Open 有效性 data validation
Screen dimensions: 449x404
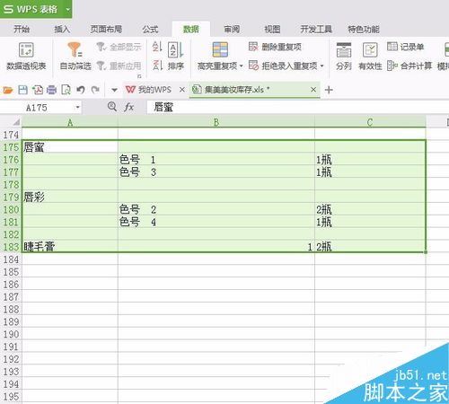point(370,56)
